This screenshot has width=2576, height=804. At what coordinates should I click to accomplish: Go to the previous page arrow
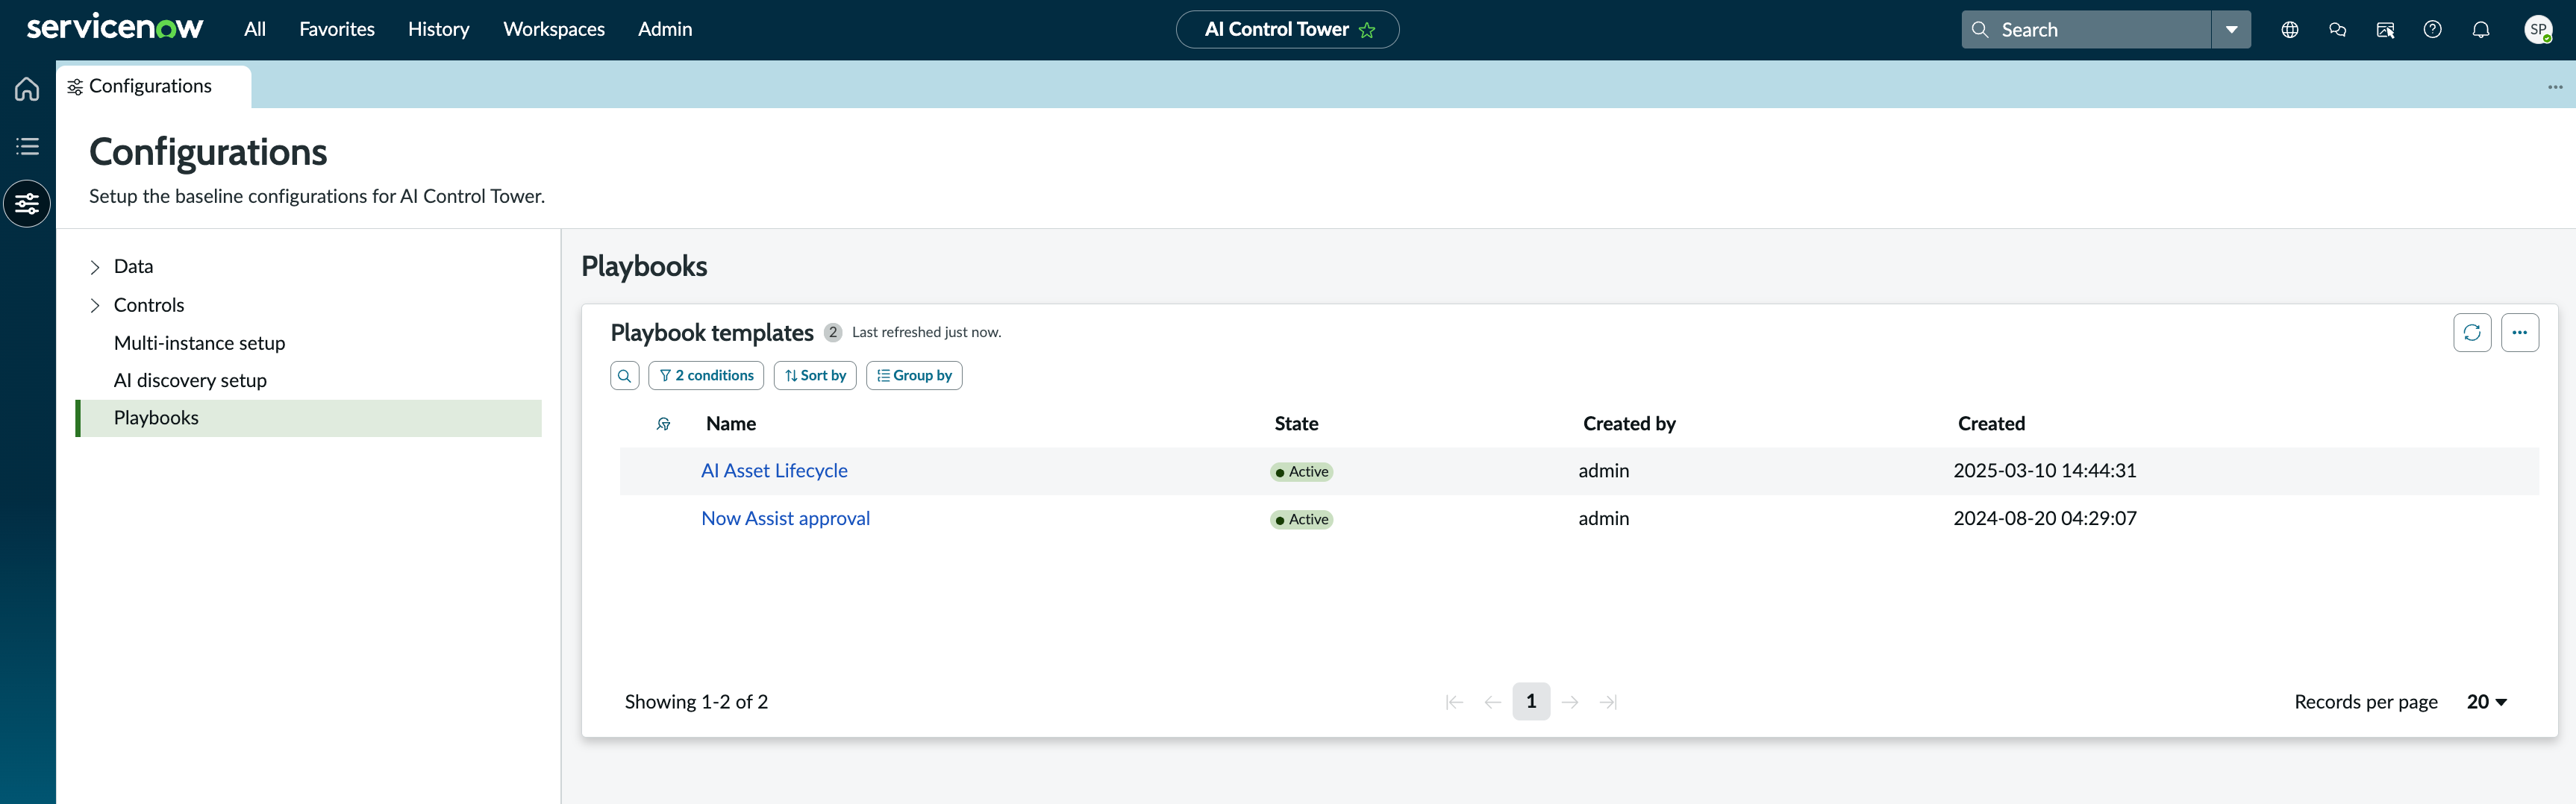pos(1492,702)
